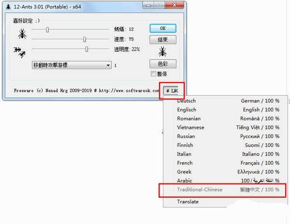The image size is (290, 224).
Task: Click the 速度 speed slider thumb
Action: pyautogui.click(x=85, y=39)
